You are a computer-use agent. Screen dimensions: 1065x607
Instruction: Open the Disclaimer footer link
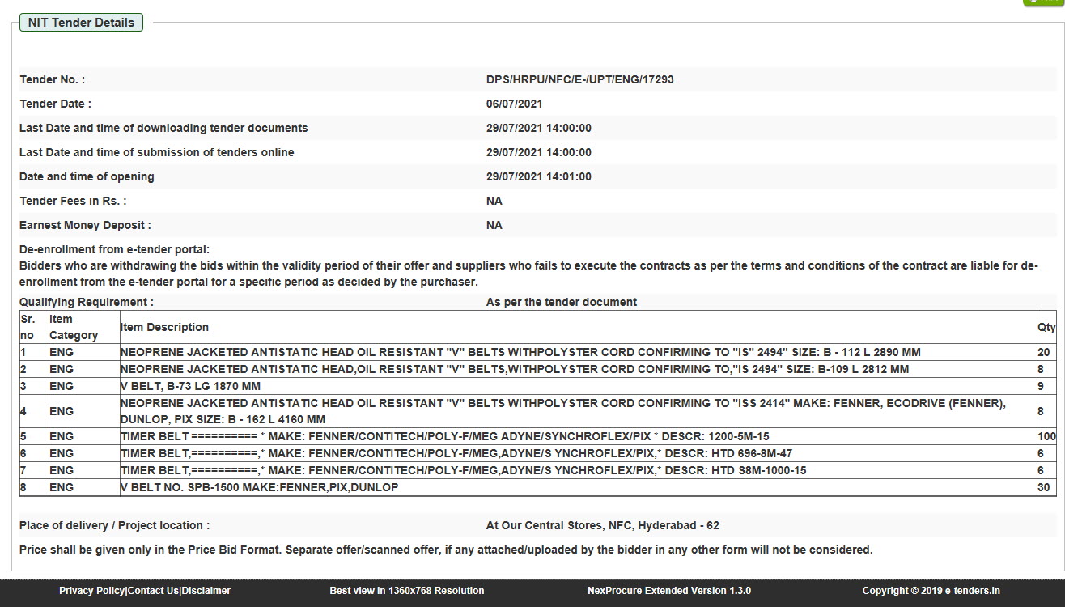(206, 591)
